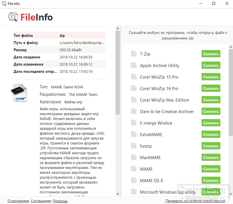Click the file icon beside MacMAME
The height and width of the screenshot is (204, 233).
[134, 157]
